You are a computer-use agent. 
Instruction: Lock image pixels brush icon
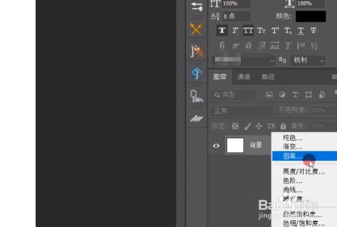pyautogui.click(x=248, y=126)
